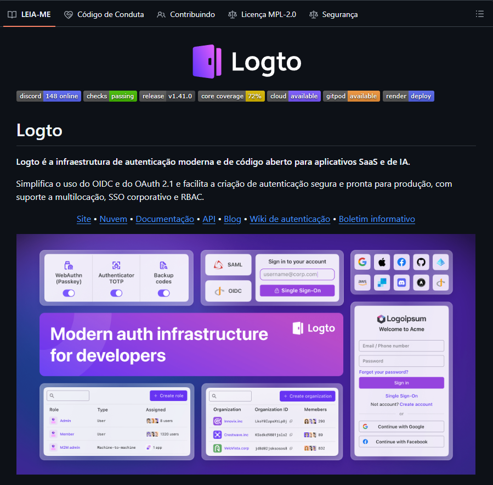Click the WebAuthn passkey icon
The height and width of the screenshot is (485, 493).
(69, 265)
